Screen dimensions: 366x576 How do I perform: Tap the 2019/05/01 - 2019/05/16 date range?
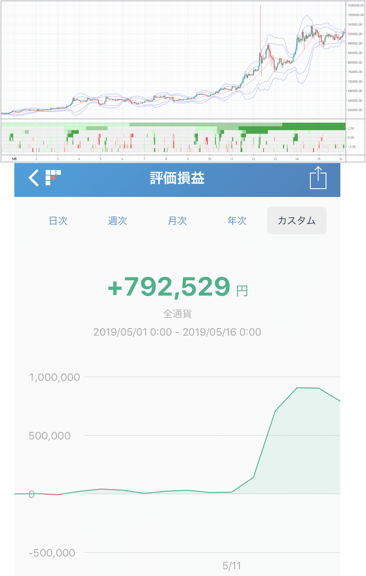(177, 332)
